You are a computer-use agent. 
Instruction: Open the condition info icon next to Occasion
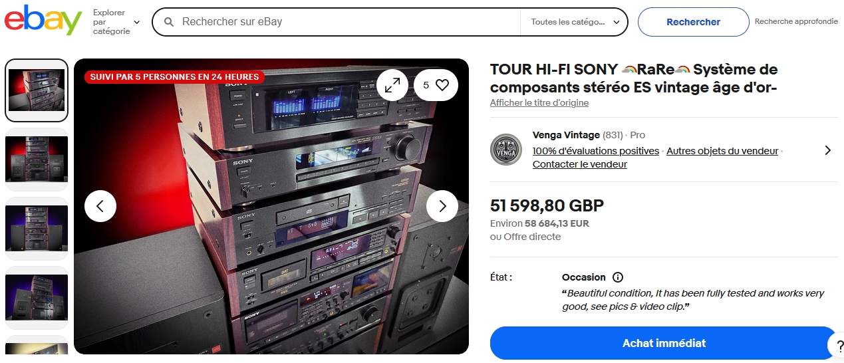pos(618,277)
